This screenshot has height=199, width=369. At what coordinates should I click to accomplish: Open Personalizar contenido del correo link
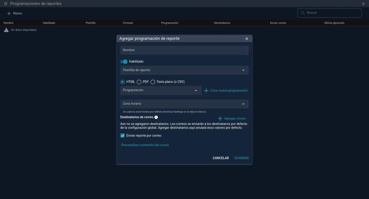(x=145, y=145)
